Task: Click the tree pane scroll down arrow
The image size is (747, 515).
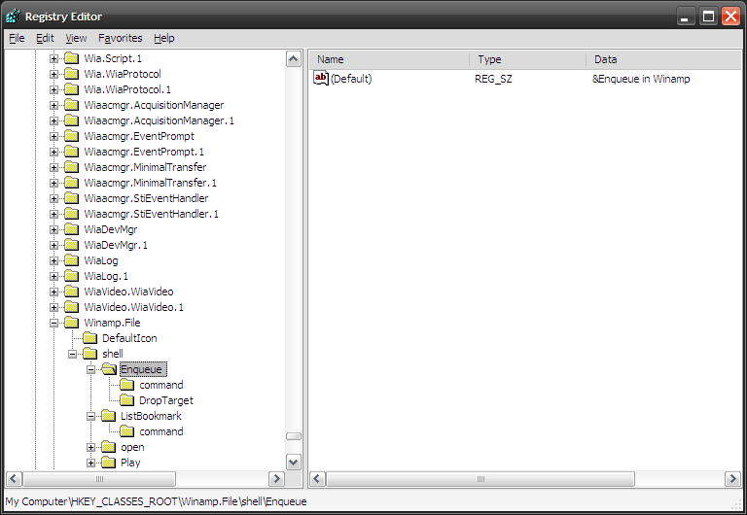Action: [294, 462]
